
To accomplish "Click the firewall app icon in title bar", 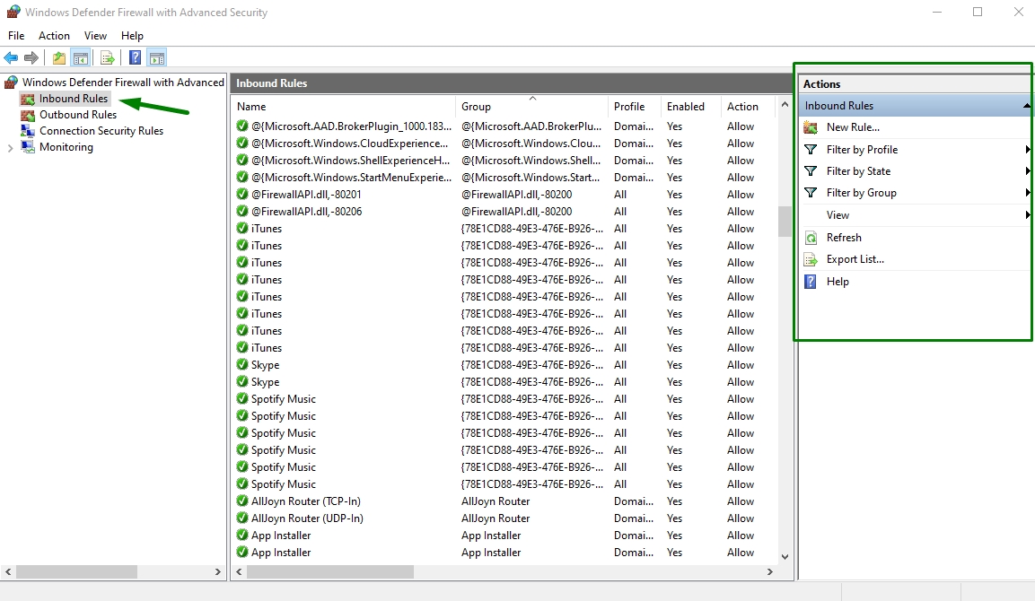I will pyautogui.click(x=13, y=12).
